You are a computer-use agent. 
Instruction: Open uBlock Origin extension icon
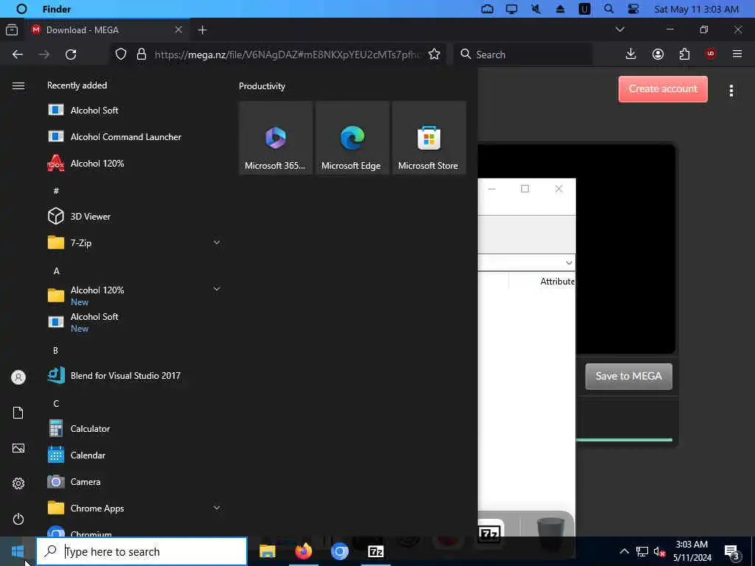click(711, 54)
